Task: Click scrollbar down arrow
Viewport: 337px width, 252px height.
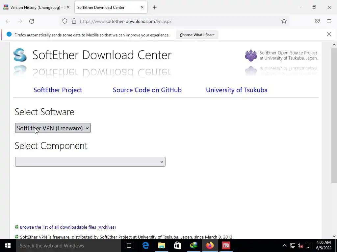Action: coord(334,236)
